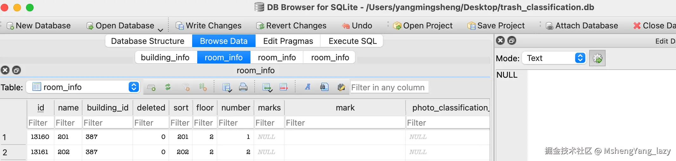This screenshot has height=161, width=676.
Task: Click the Attach Database button
Action: click(x=582, y=26)
